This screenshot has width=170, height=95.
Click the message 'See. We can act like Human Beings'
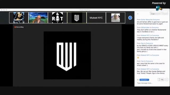coord(151,72)
